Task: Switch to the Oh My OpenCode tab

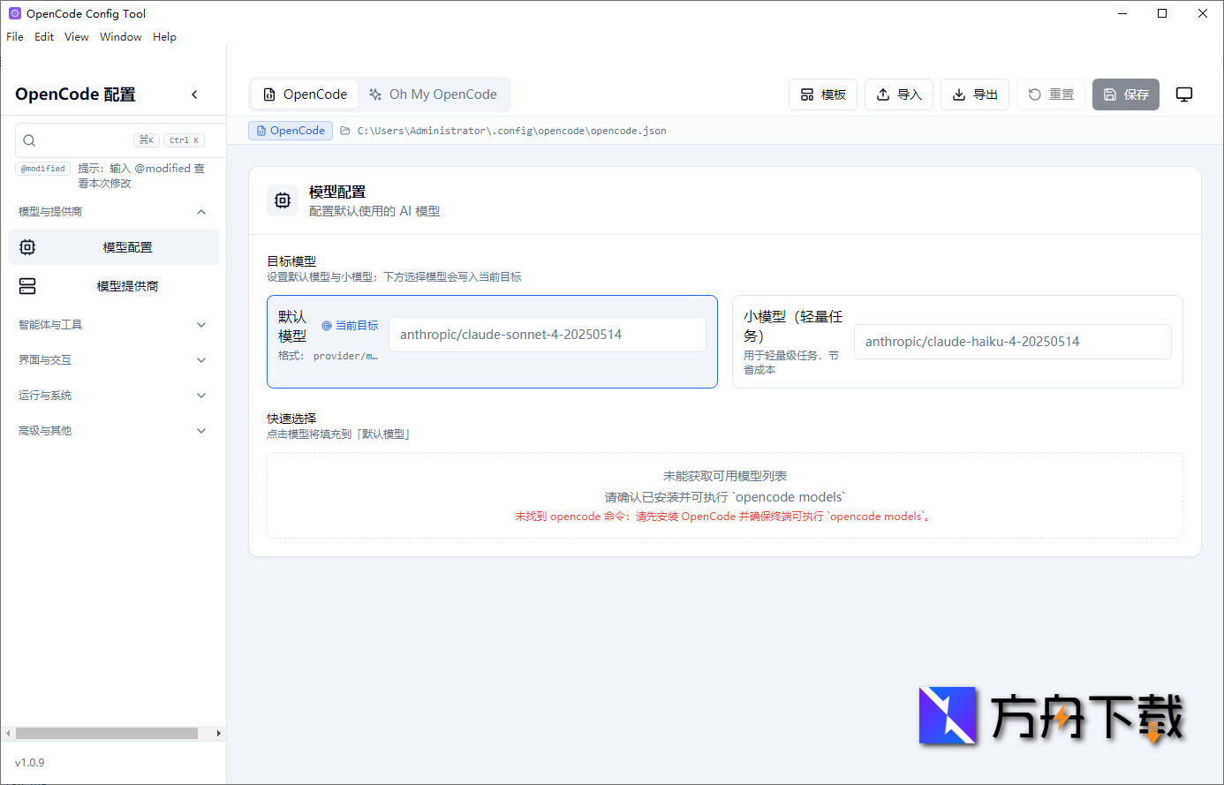Action: coord(434,94)
